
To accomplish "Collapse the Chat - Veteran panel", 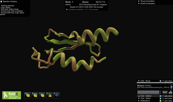I will 139,96.
